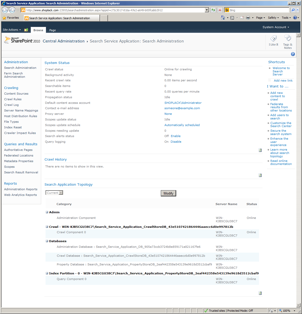Enable search alerts status
Screen dimensions: 302x314
coord(176,136)
